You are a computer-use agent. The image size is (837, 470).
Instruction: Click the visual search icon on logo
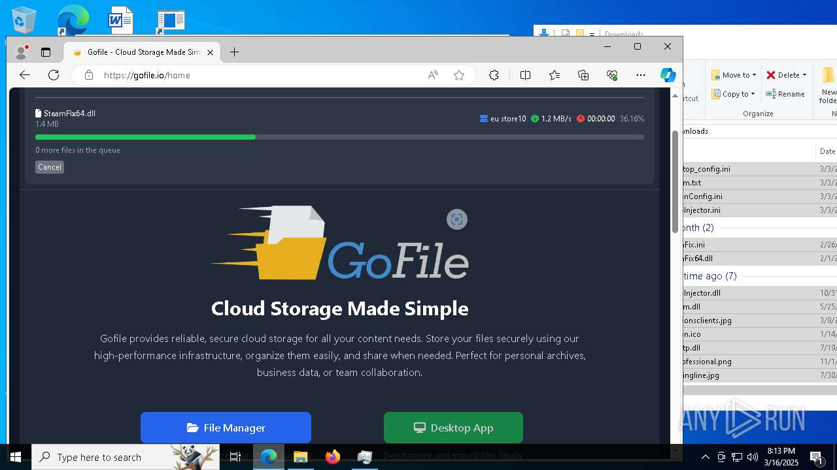click(x=457, y=219)
